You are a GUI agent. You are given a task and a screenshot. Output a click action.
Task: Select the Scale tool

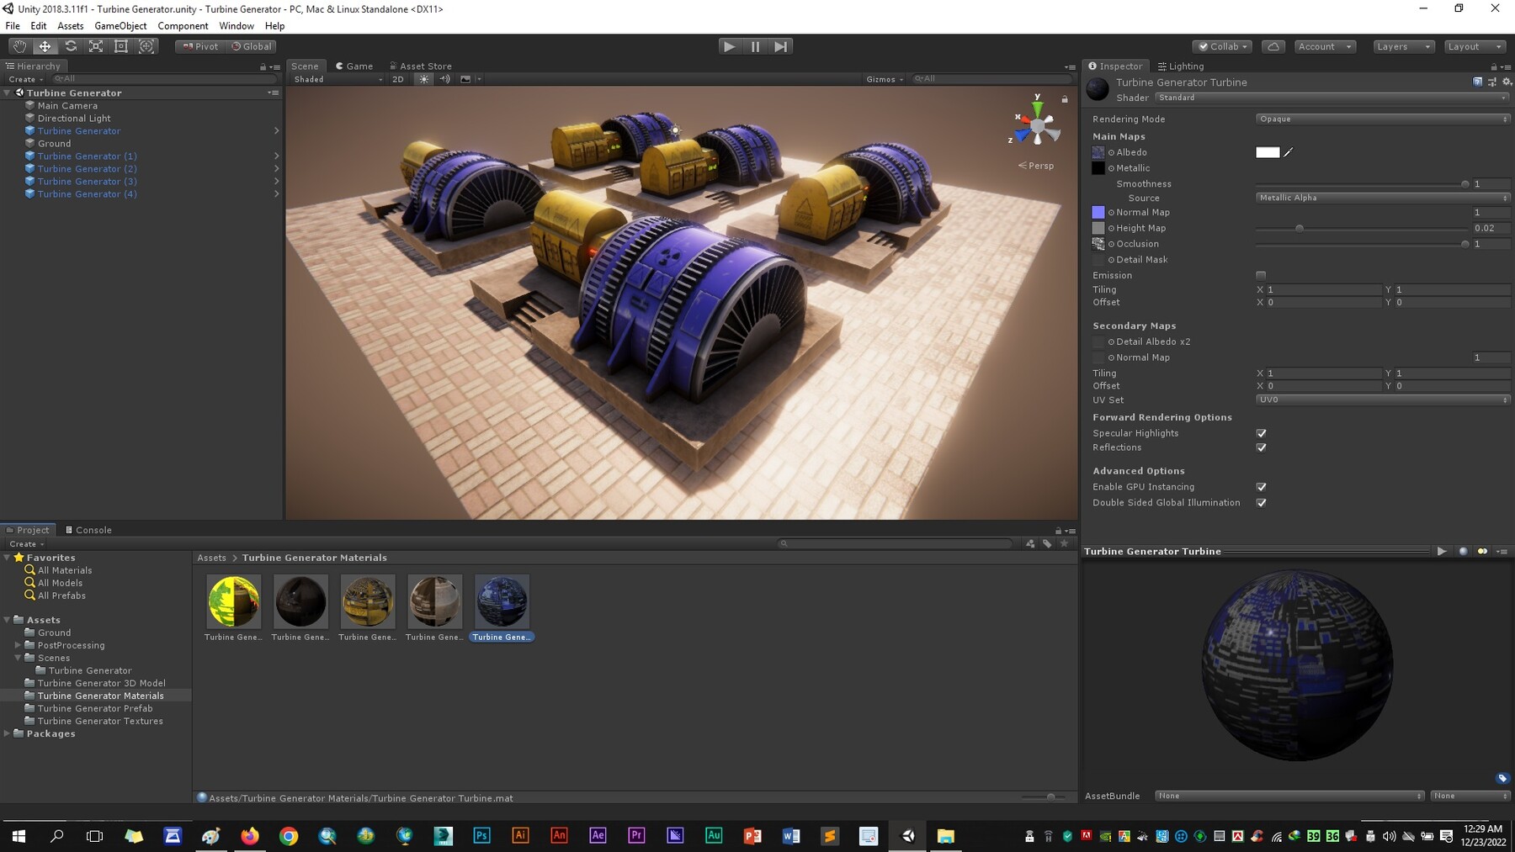tap(95, 46)
